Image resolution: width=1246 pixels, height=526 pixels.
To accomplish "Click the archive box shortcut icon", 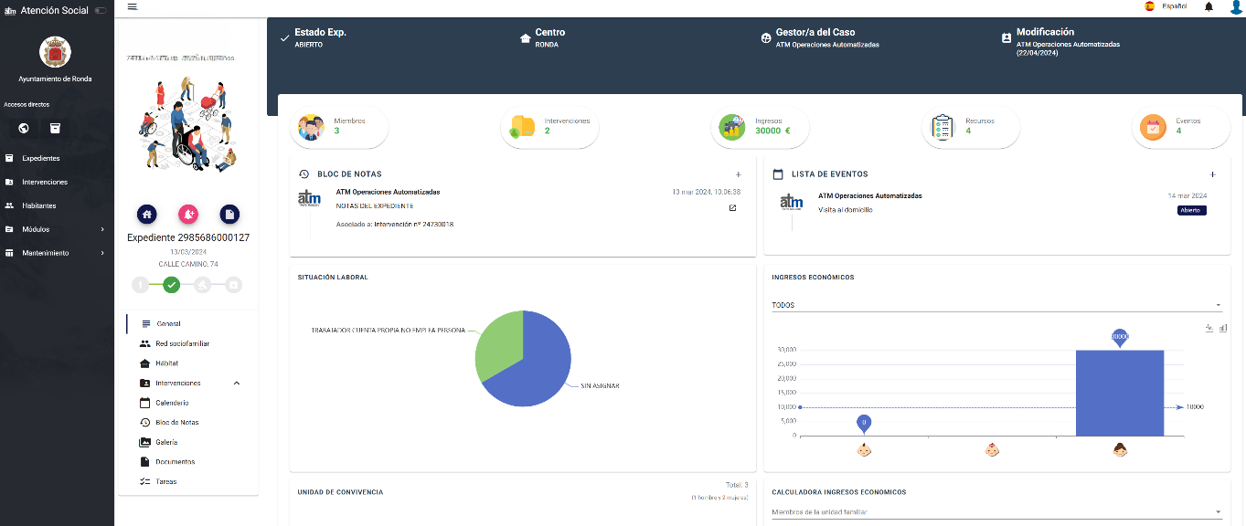I will (55, 129).
